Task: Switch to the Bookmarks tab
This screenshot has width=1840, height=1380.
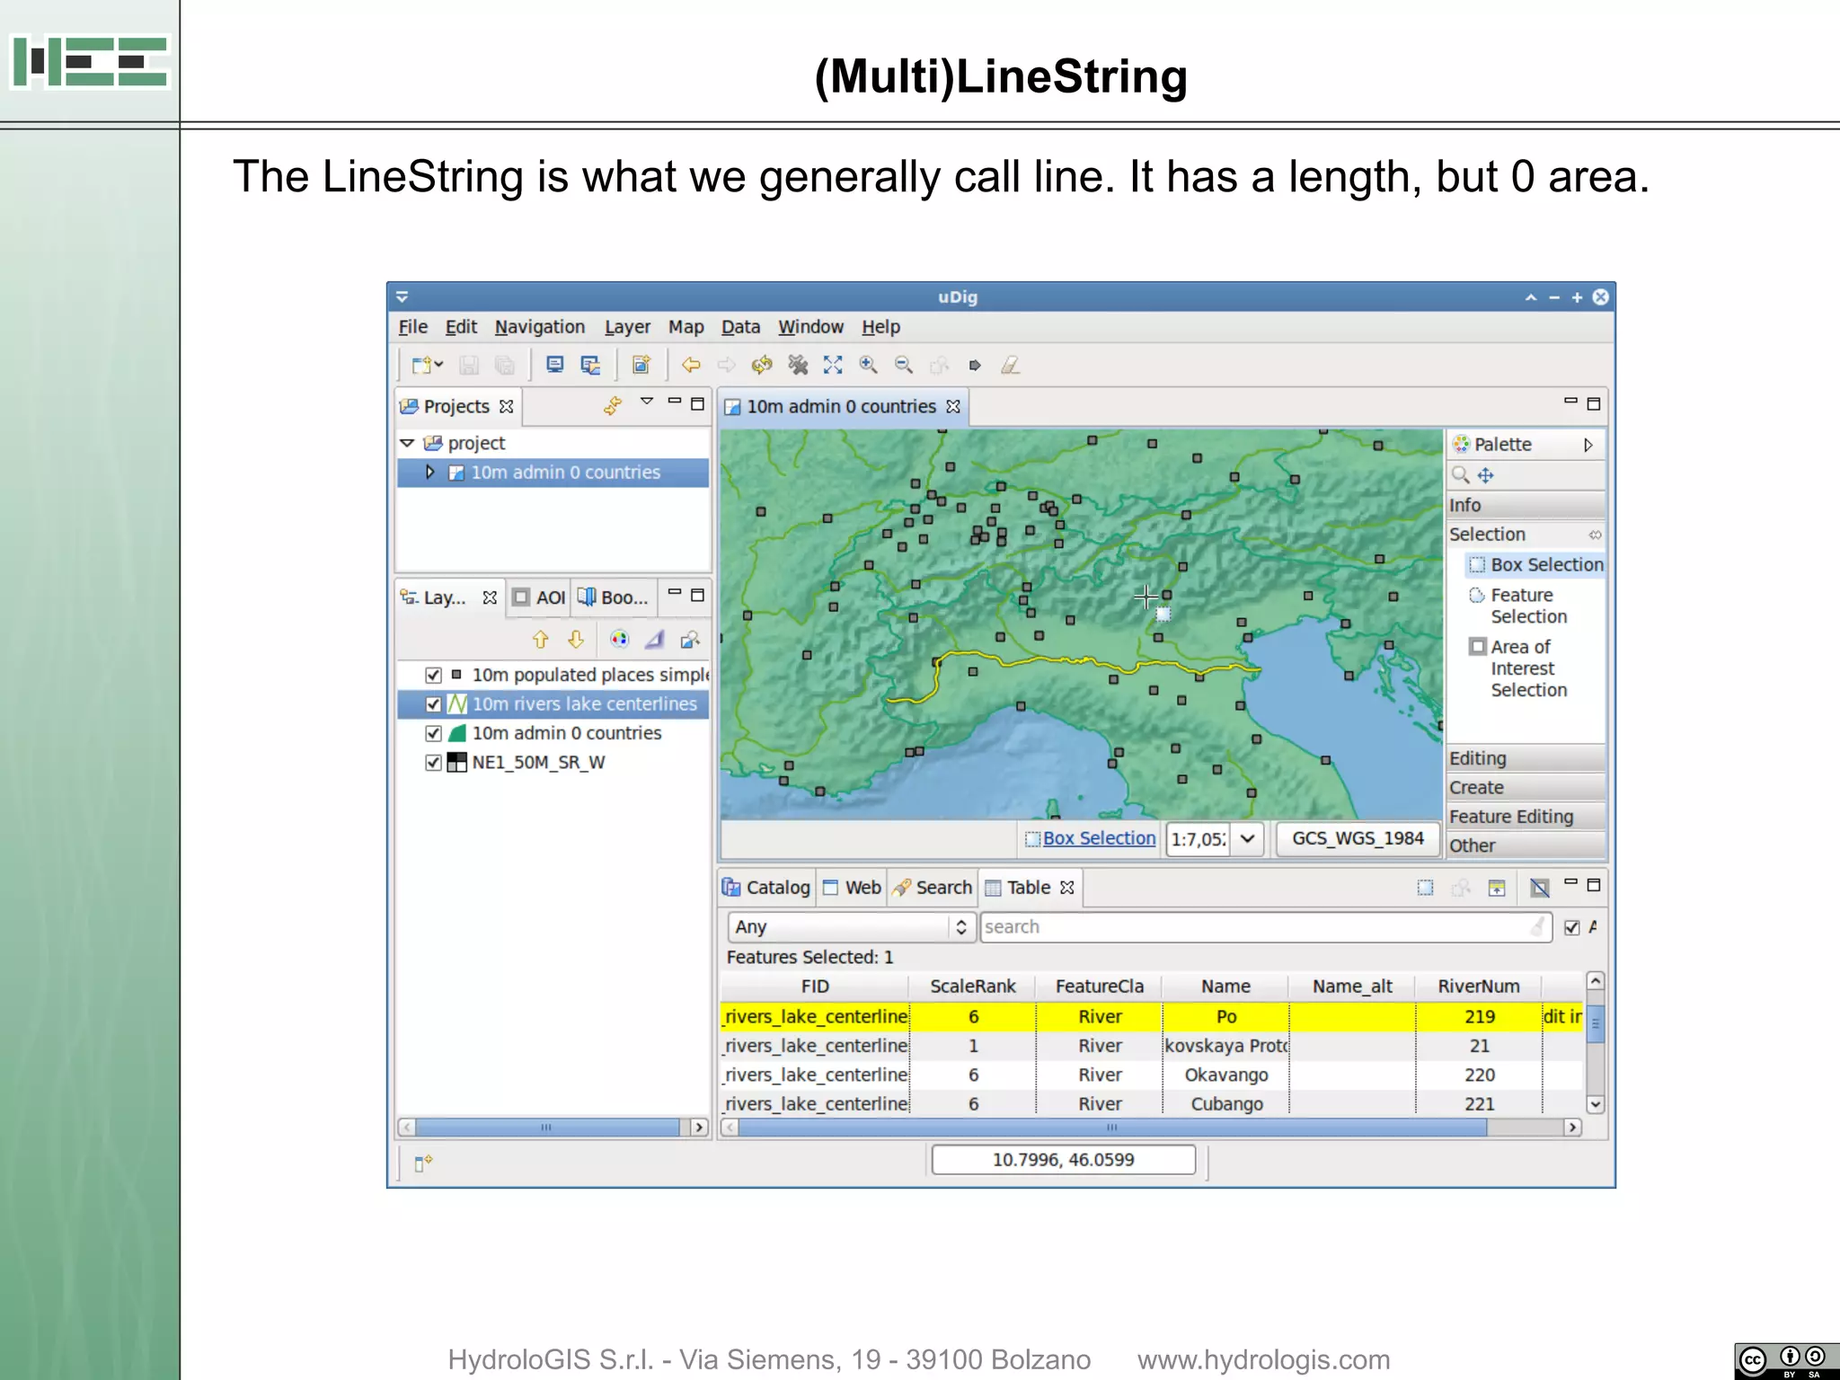Action: click(613, 597)
